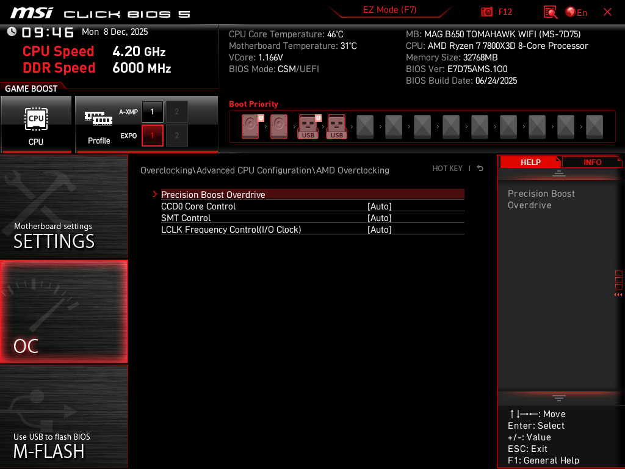
Task: Click the help panel top scroll handle
Action: point(559,173)
